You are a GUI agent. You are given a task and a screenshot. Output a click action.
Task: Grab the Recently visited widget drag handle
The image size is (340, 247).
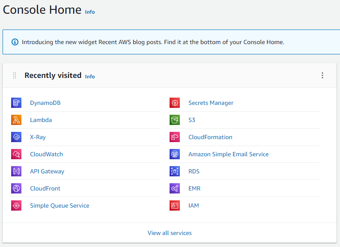15,75
